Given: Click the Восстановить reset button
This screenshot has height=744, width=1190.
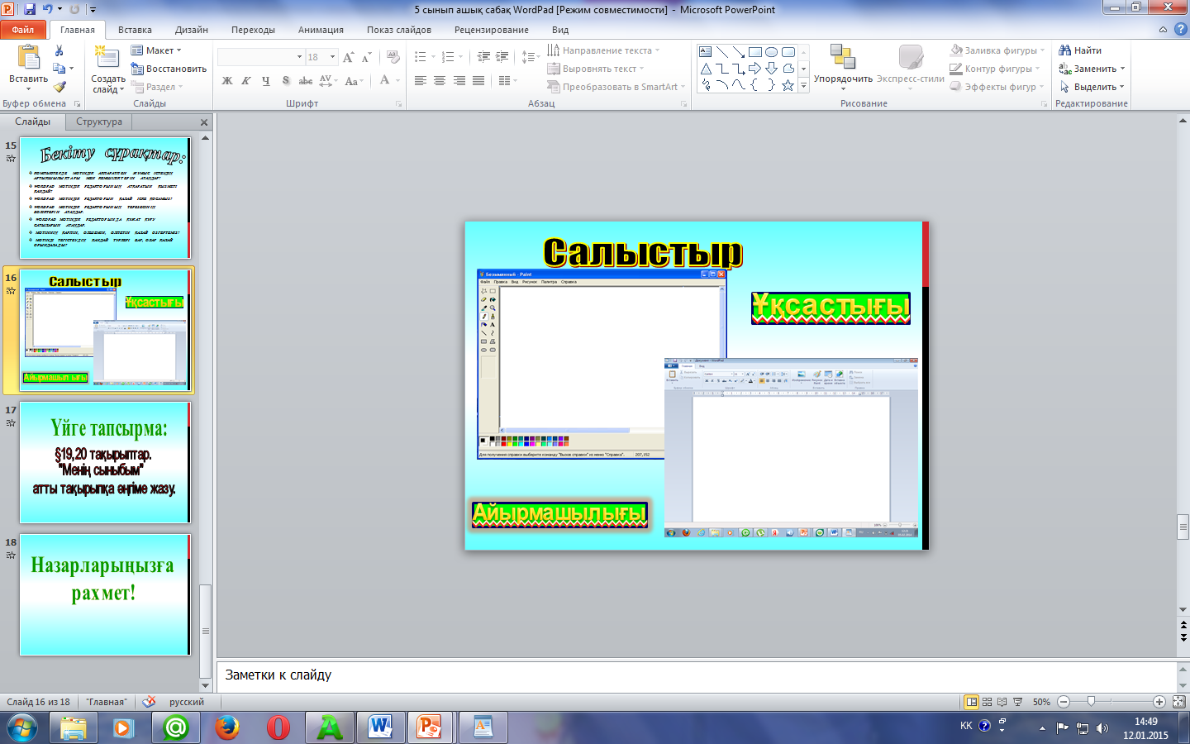Looking at the screenshot, I should 169,69.
